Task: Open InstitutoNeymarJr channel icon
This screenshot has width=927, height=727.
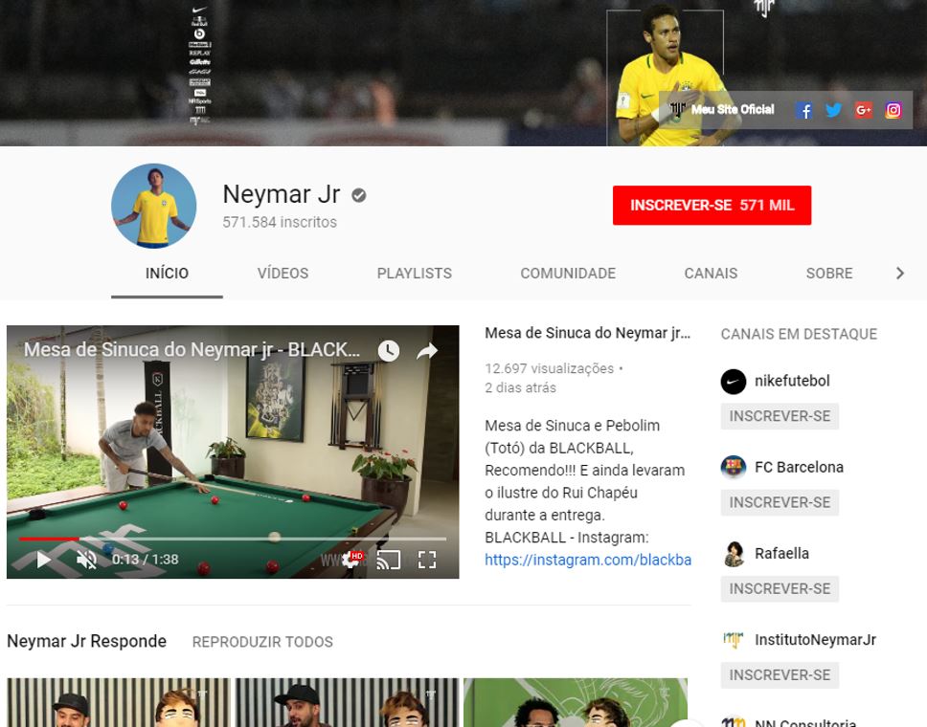Action: click(x=734, y=640)
